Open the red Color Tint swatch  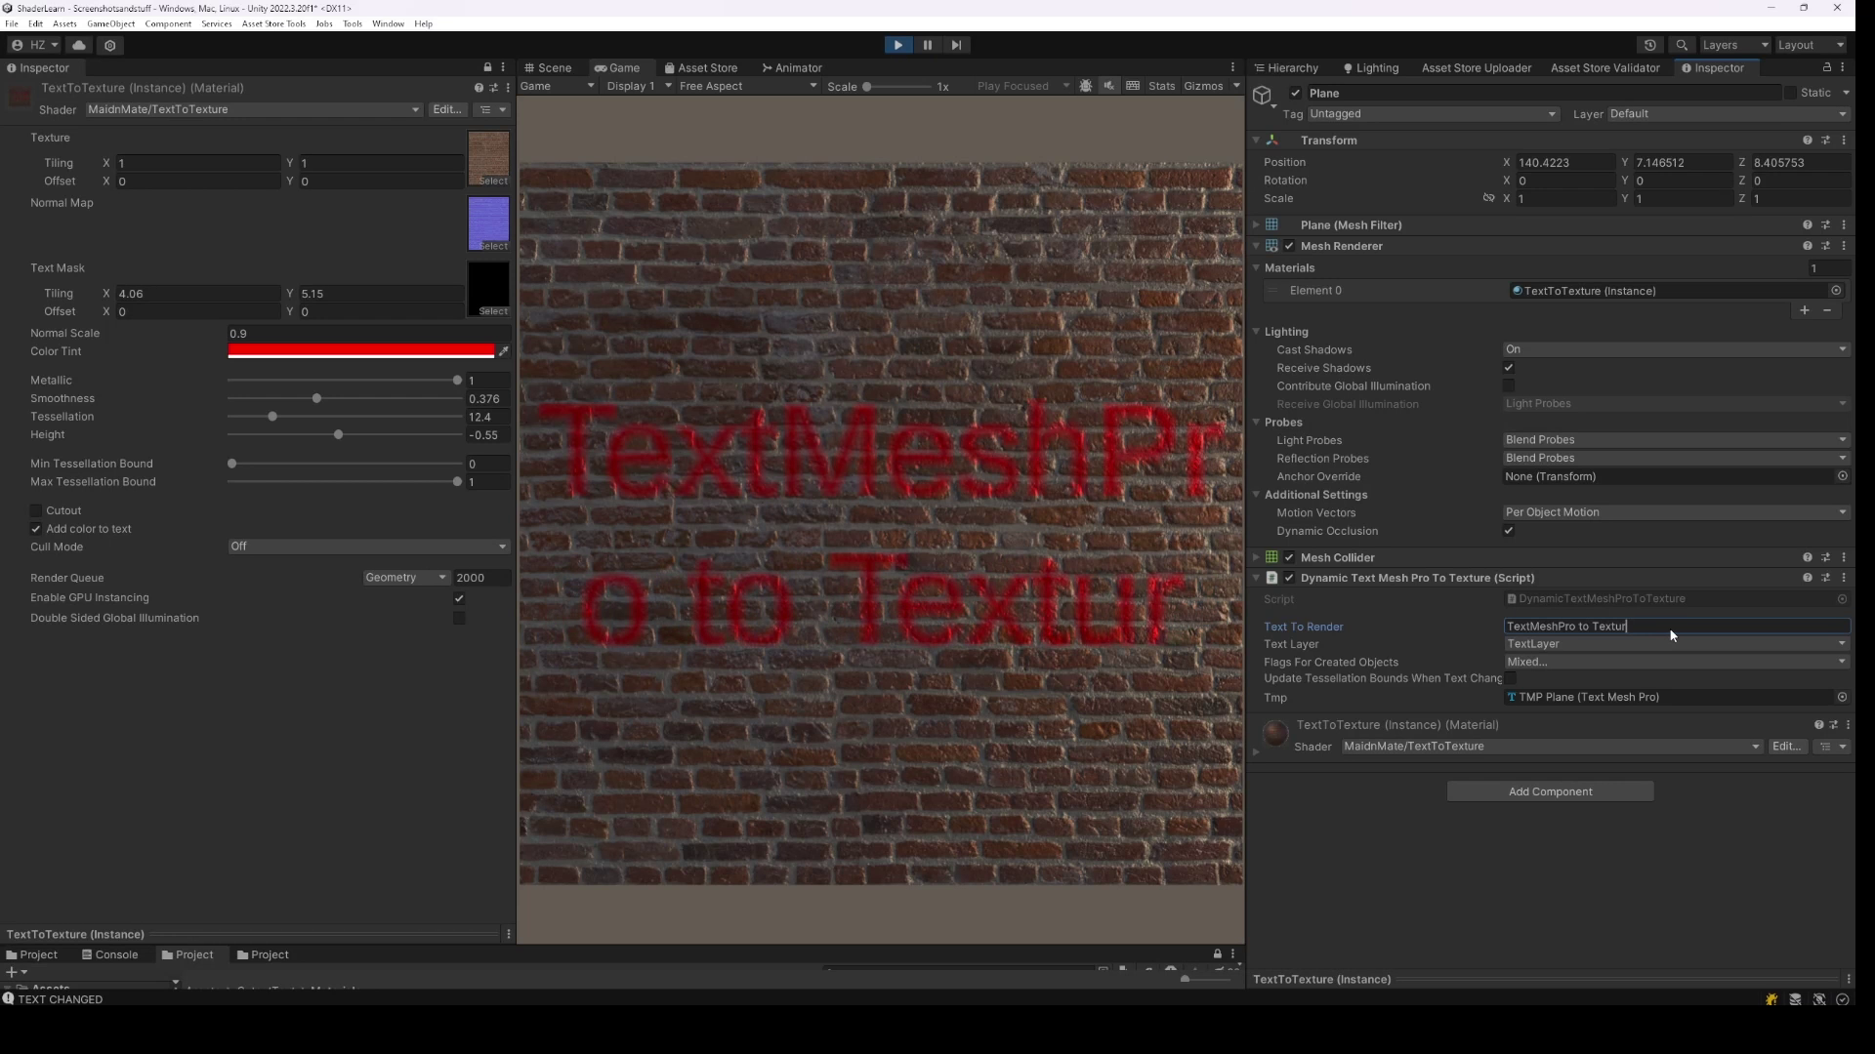tap(361, 351)
